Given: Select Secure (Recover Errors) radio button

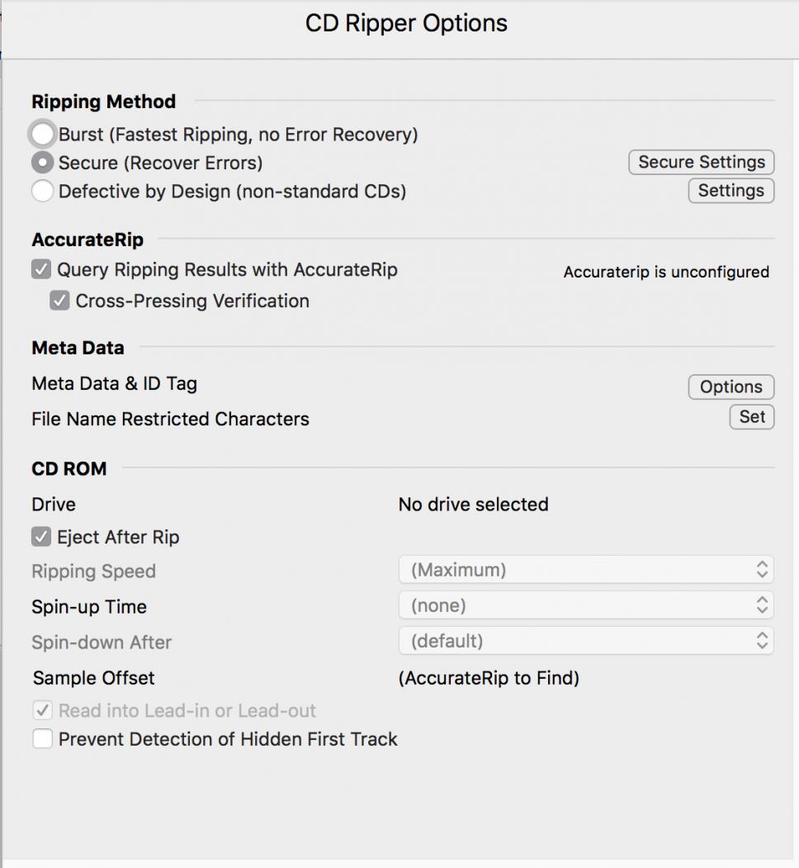Looking at the screenshot, I should [43, 163].
